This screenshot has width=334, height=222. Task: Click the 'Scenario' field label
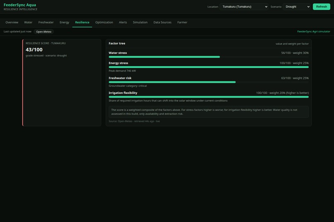tap(276, 7)
